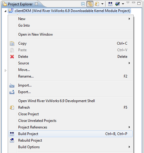Click the Collapse All toolbar icon

coord(83,4)
